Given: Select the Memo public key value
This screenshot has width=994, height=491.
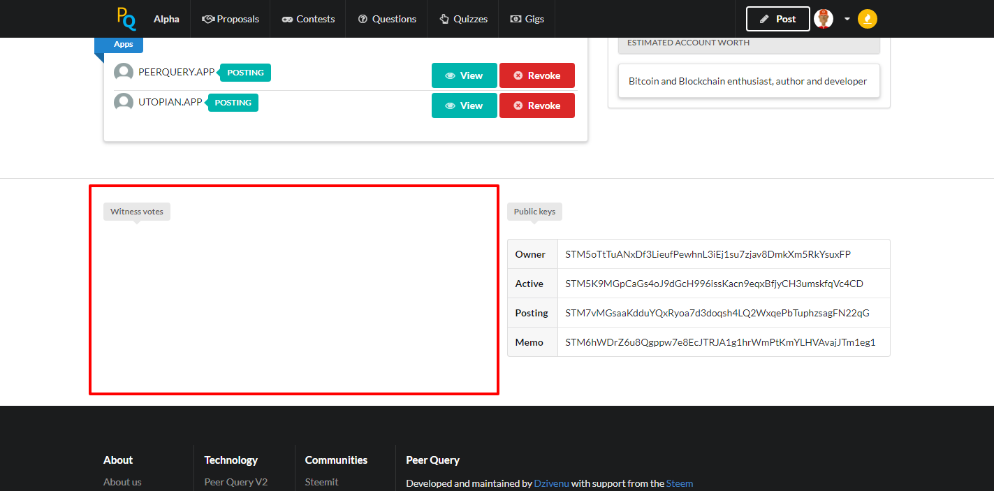Looking at the screenshot, I should coord(721,342).
